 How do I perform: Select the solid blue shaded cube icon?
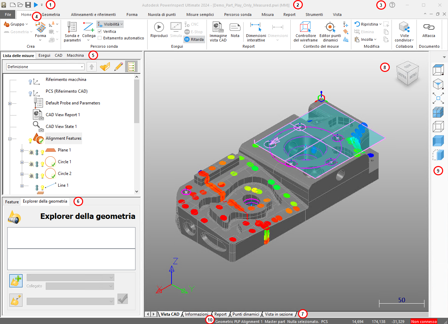438,141
